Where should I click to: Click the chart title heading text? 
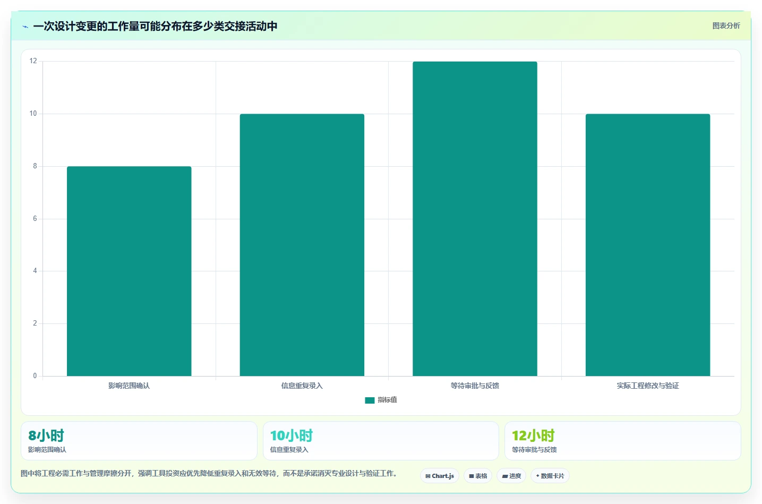(x=155, y=26)
